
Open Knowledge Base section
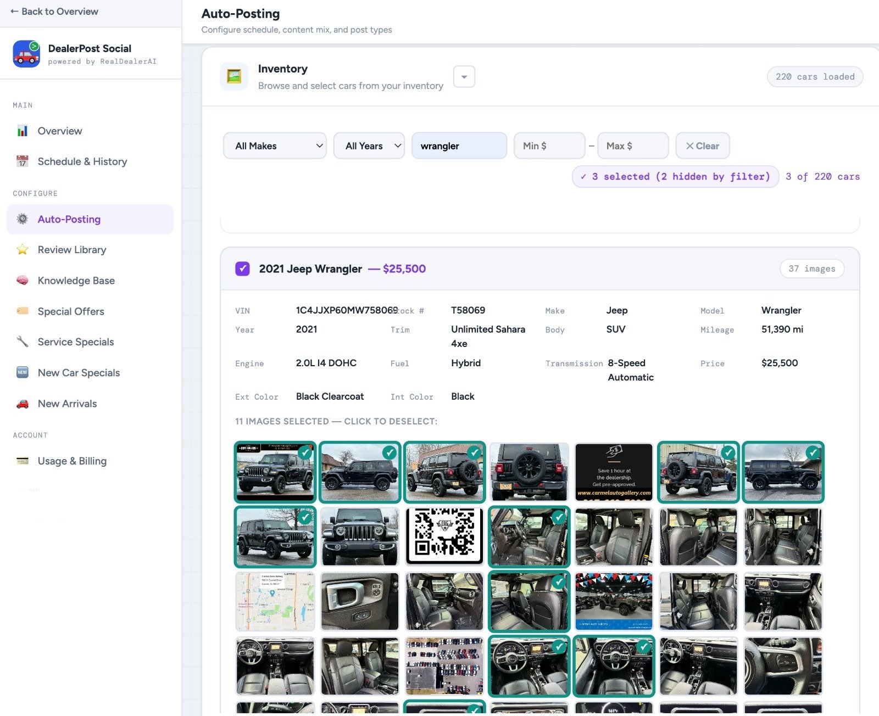76,281
